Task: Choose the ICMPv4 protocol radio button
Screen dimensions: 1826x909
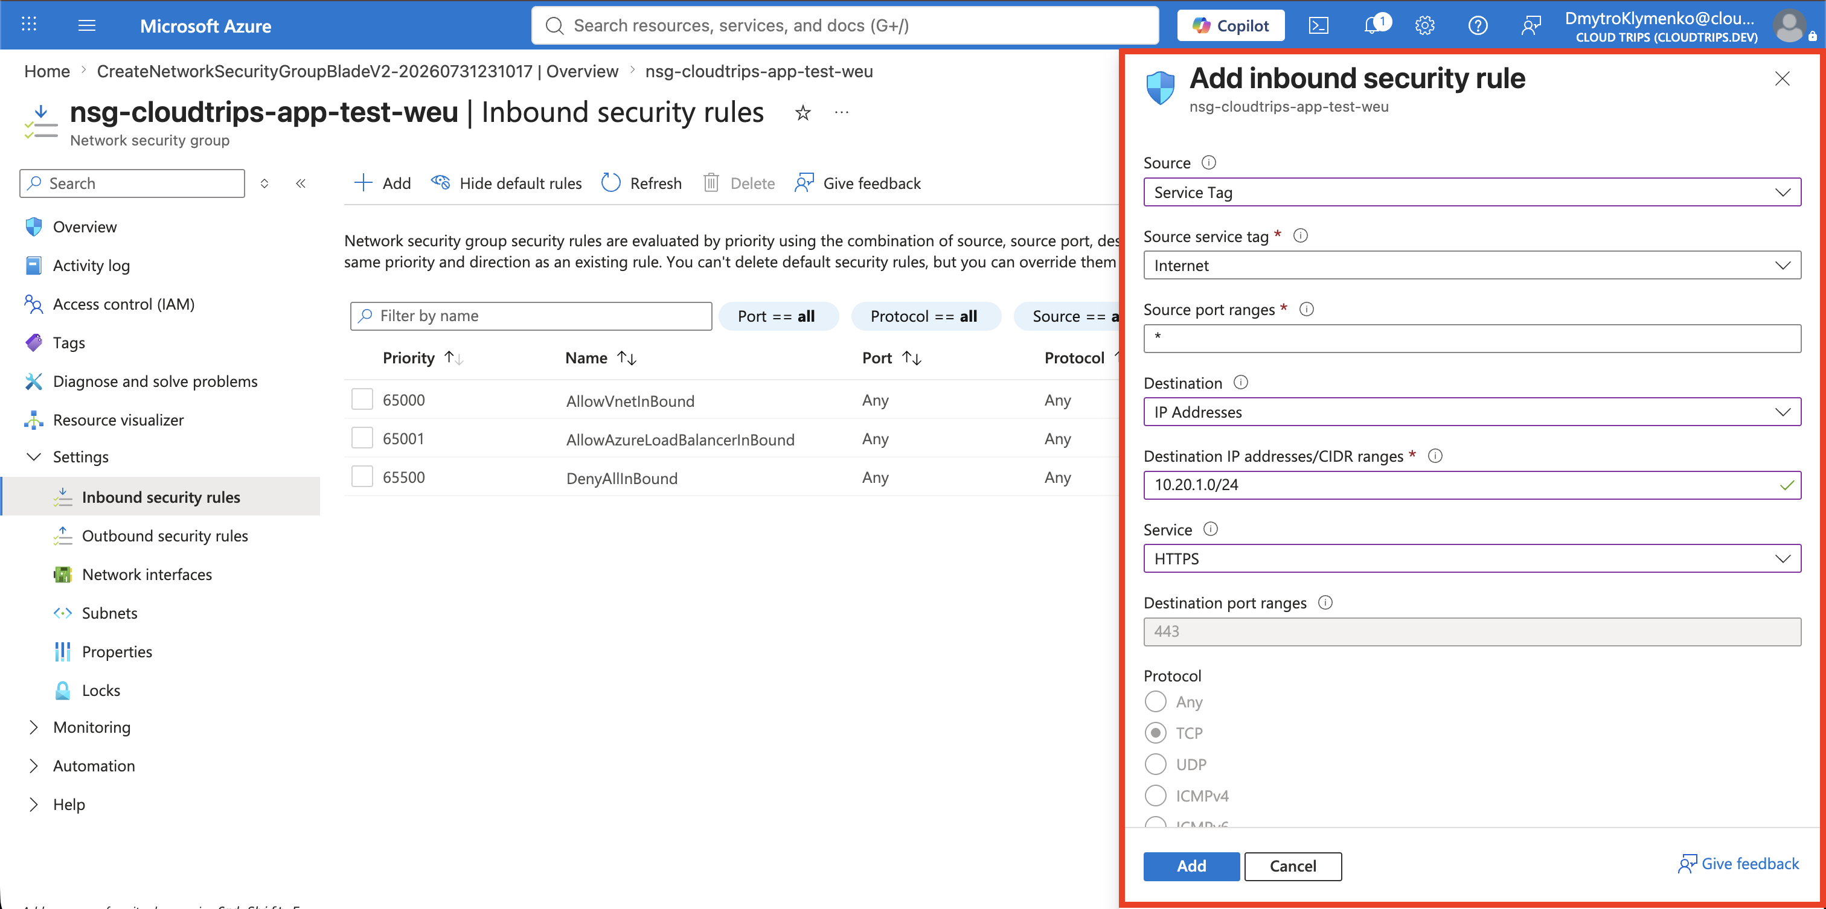Action: [1155, 795]
